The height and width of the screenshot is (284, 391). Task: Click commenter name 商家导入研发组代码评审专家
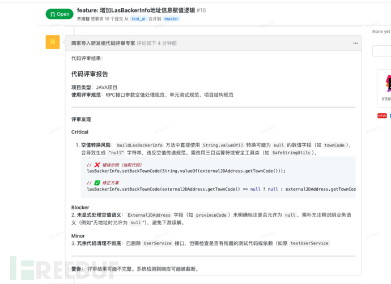(x=103, y=43)
